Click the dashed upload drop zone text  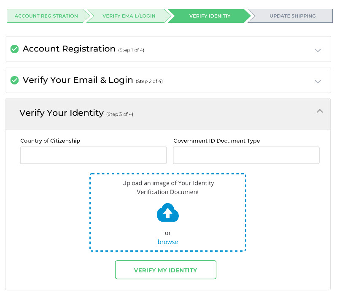(x=168, y=187)
